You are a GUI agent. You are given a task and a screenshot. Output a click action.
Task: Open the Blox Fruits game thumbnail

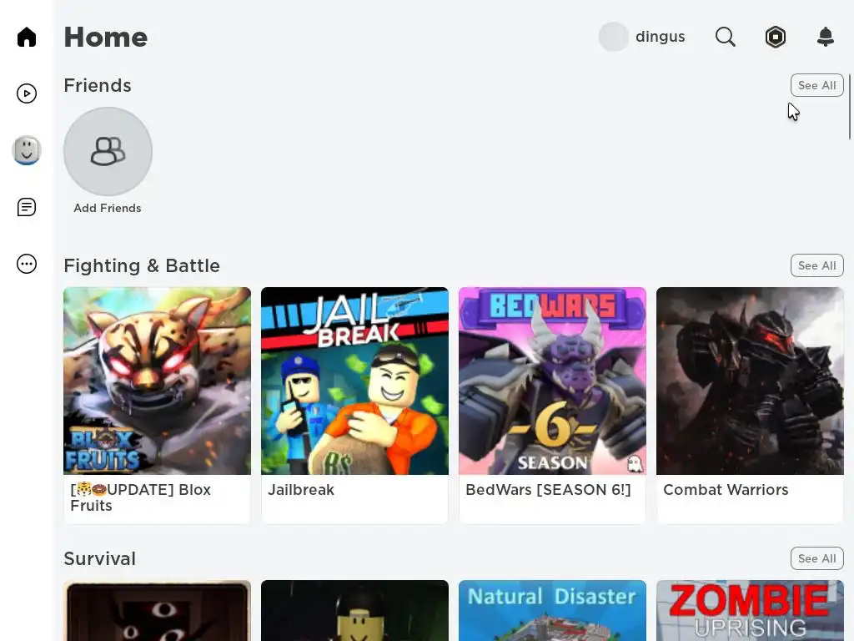(x=158, y=381)
